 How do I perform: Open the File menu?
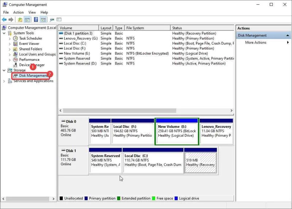[x=6, y=12]
